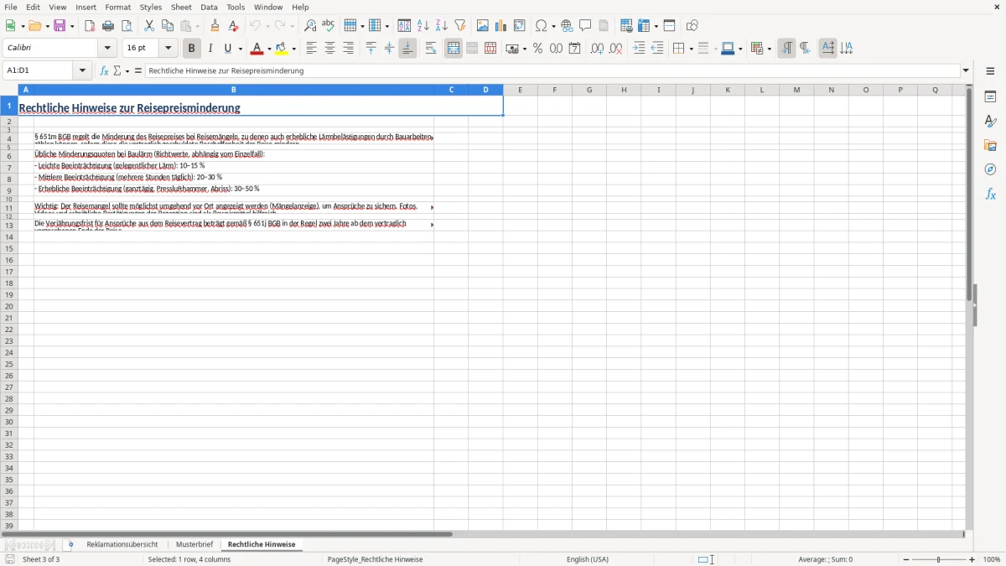Switch to right-to-left text direction
The image size is (1006, 566).
coord(805,49)
